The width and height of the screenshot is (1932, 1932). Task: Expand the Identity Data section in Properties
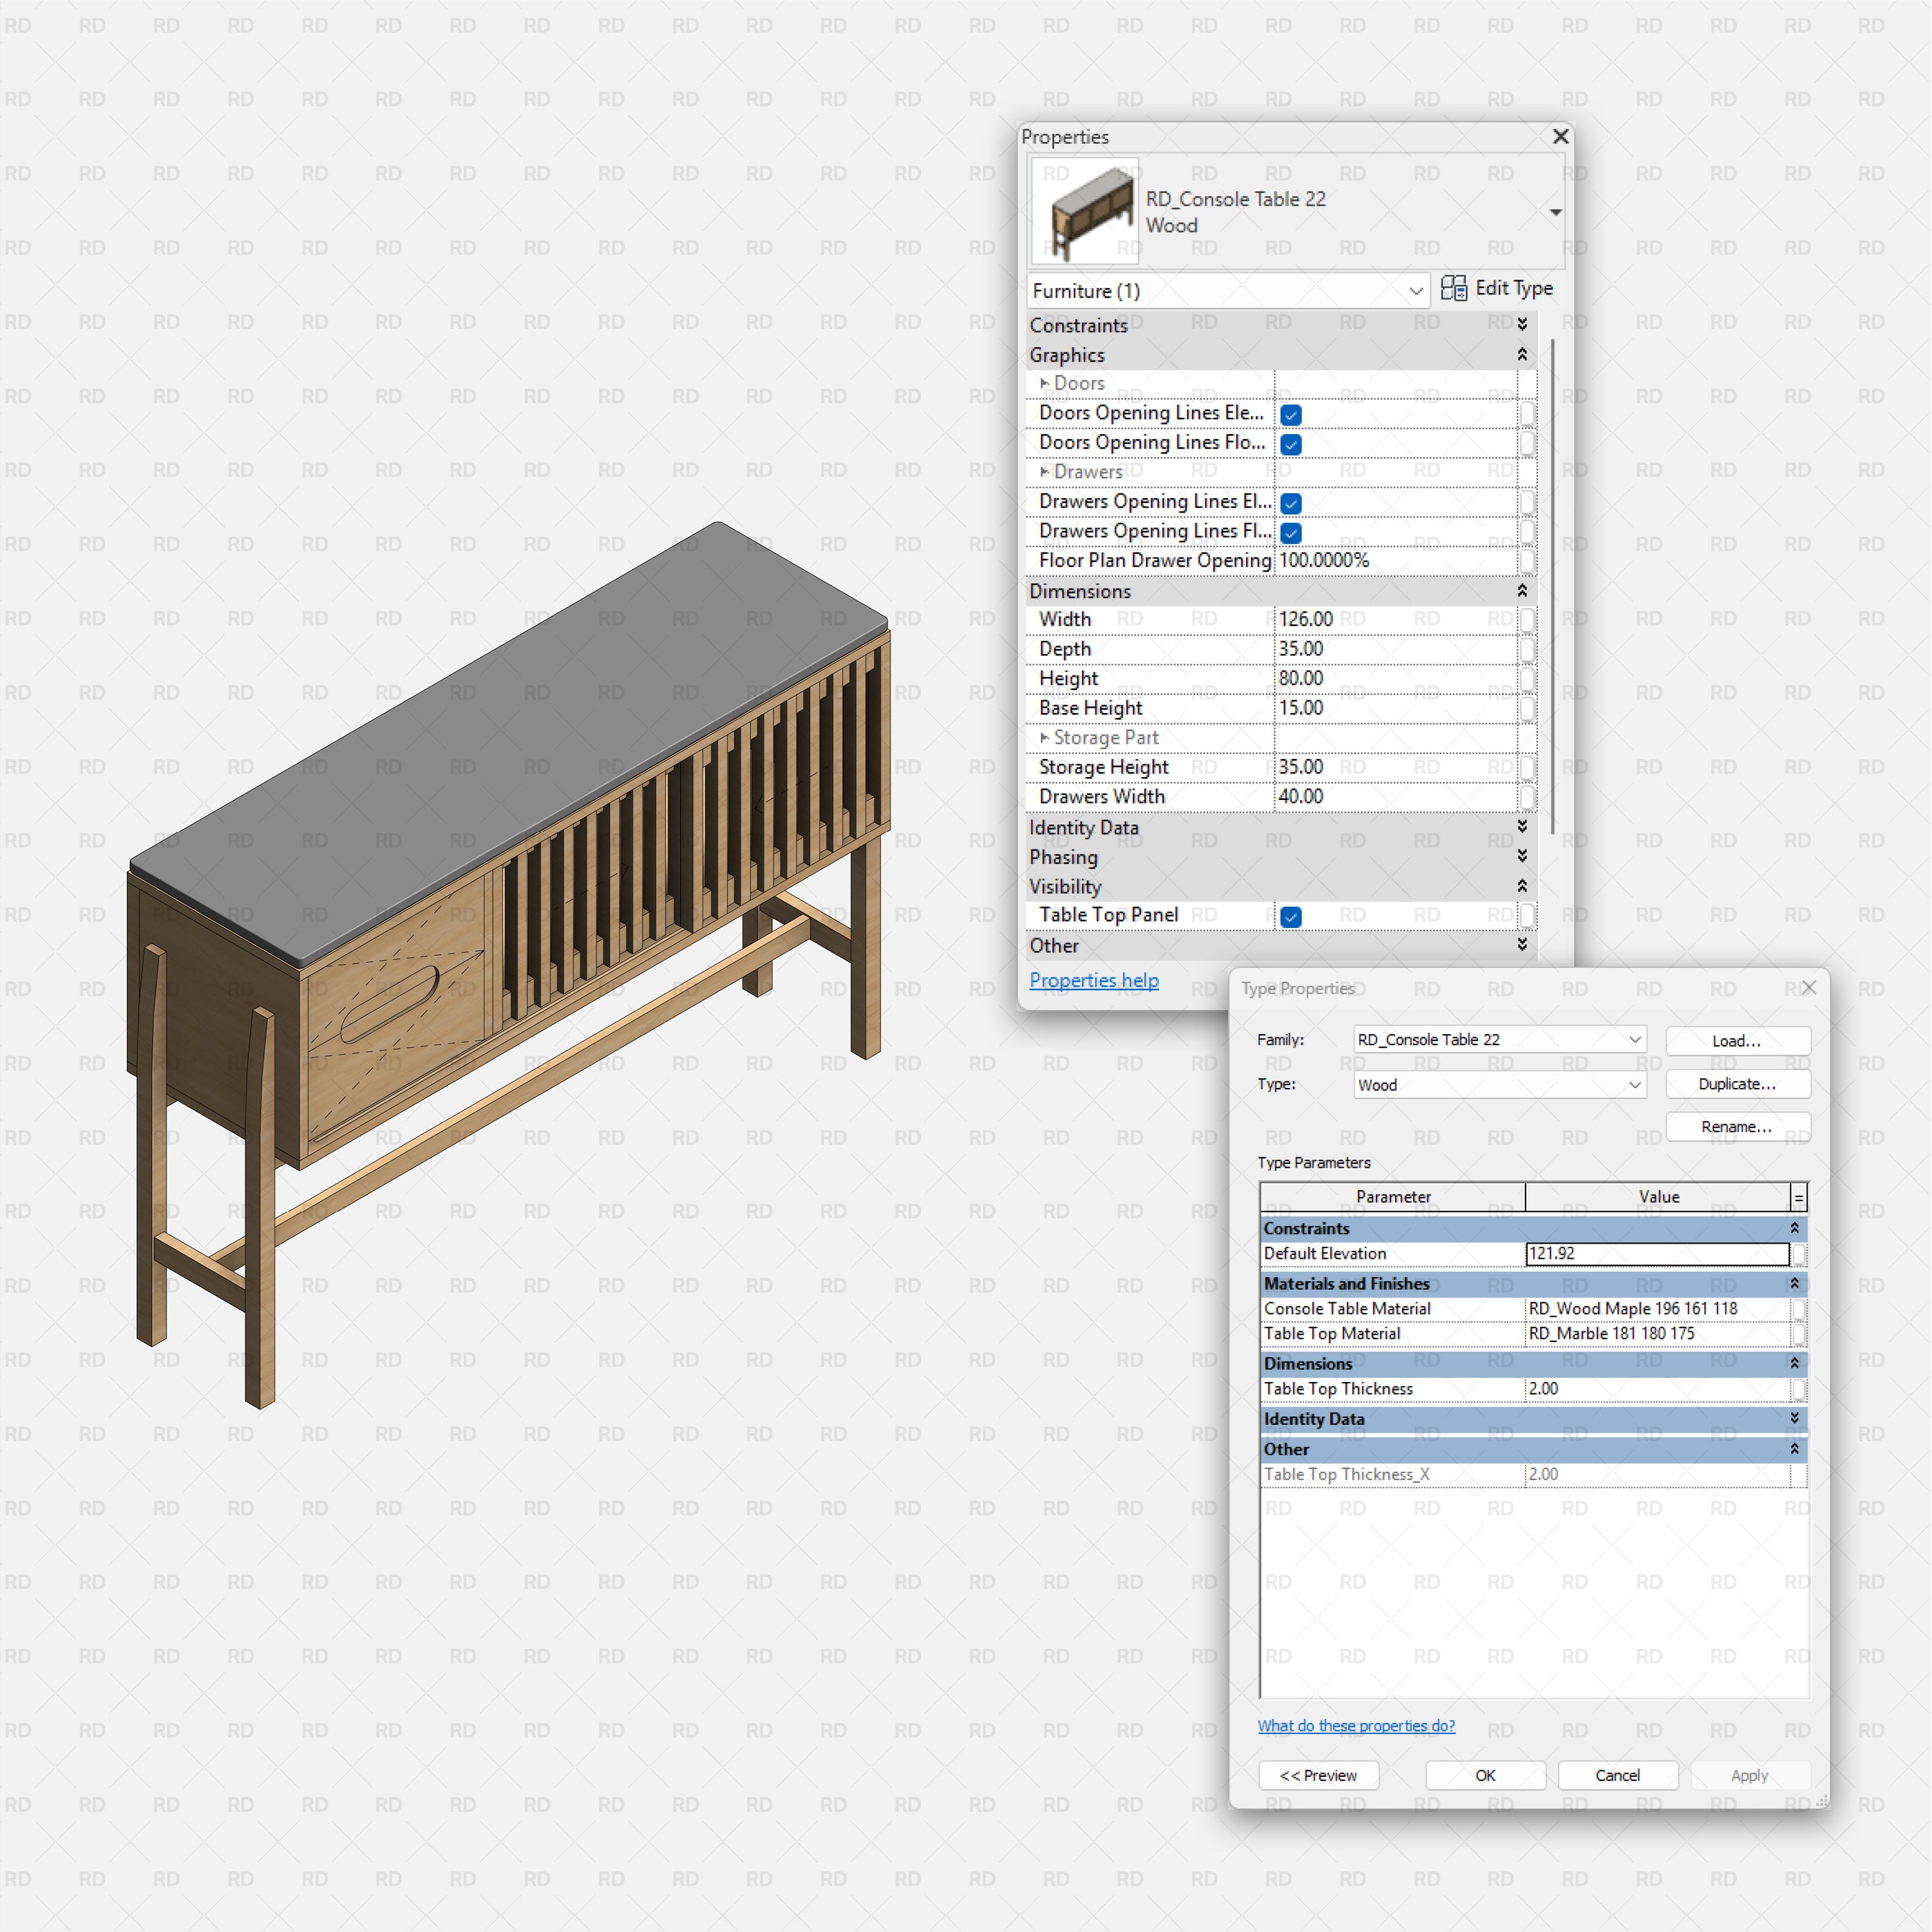tap(1521, 827)
